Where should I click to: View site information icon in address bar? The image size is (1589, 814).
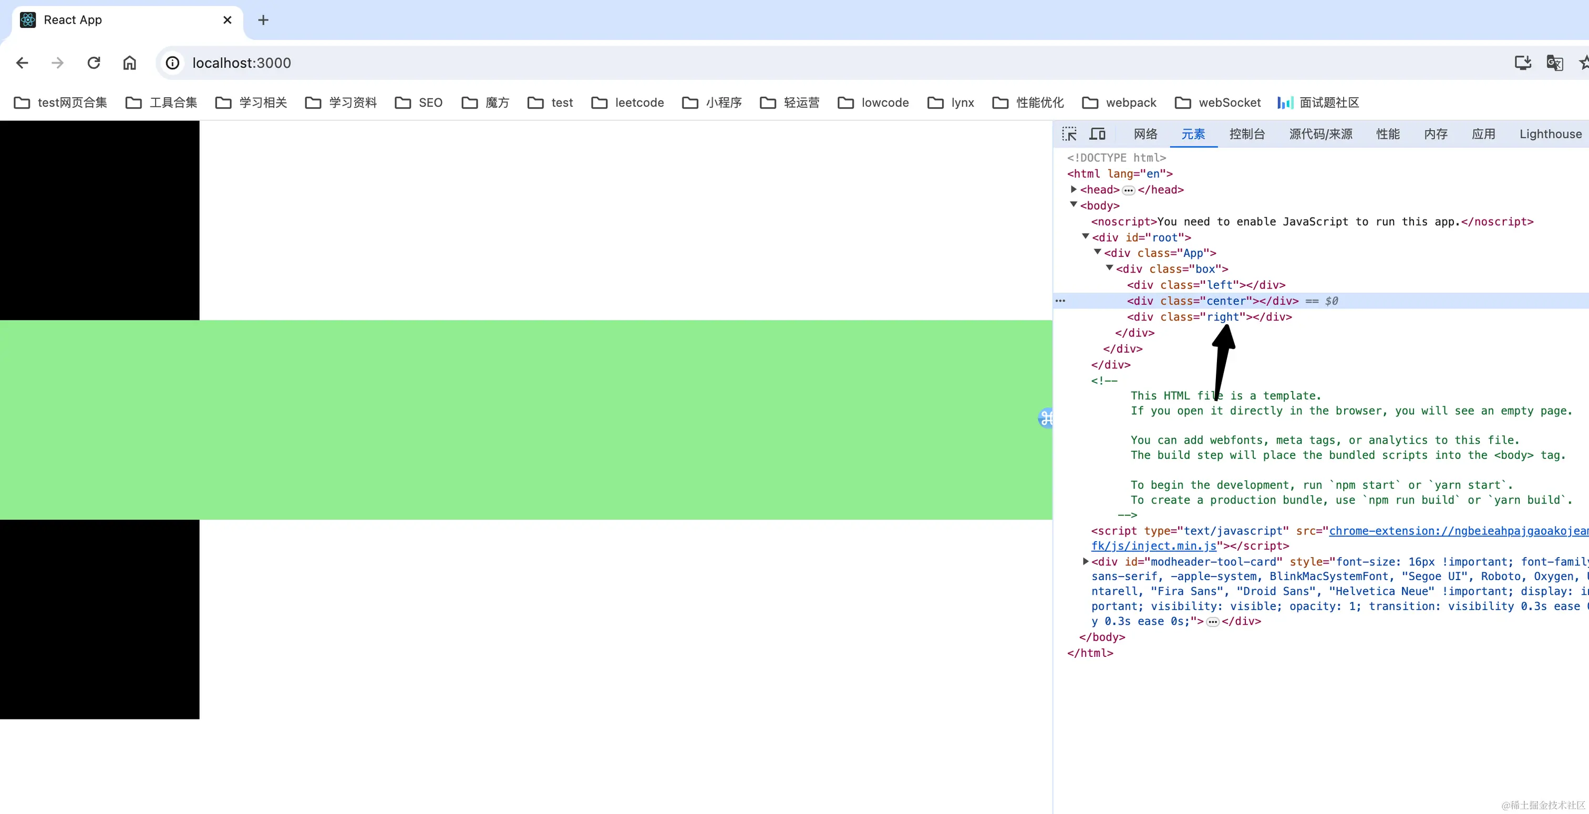click(x=173, y=63)
